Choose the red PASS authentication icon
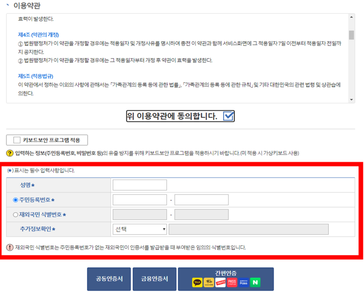 pyautogui.click(x=232, y=282)
